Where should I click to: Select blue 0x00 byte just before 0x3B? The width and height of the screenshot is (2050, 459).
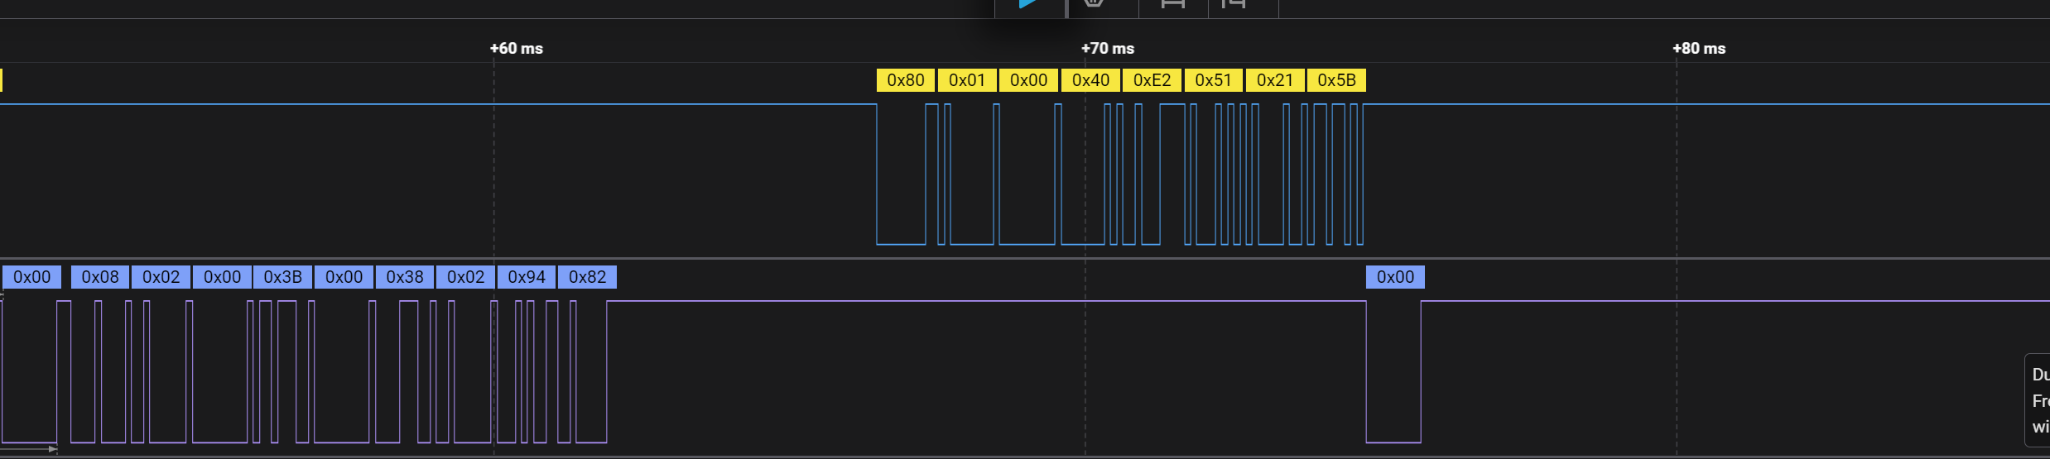point(223,277)
